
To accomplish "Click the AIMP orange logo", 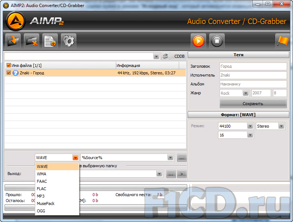I will pyautogui.click(x=16, y=21).
